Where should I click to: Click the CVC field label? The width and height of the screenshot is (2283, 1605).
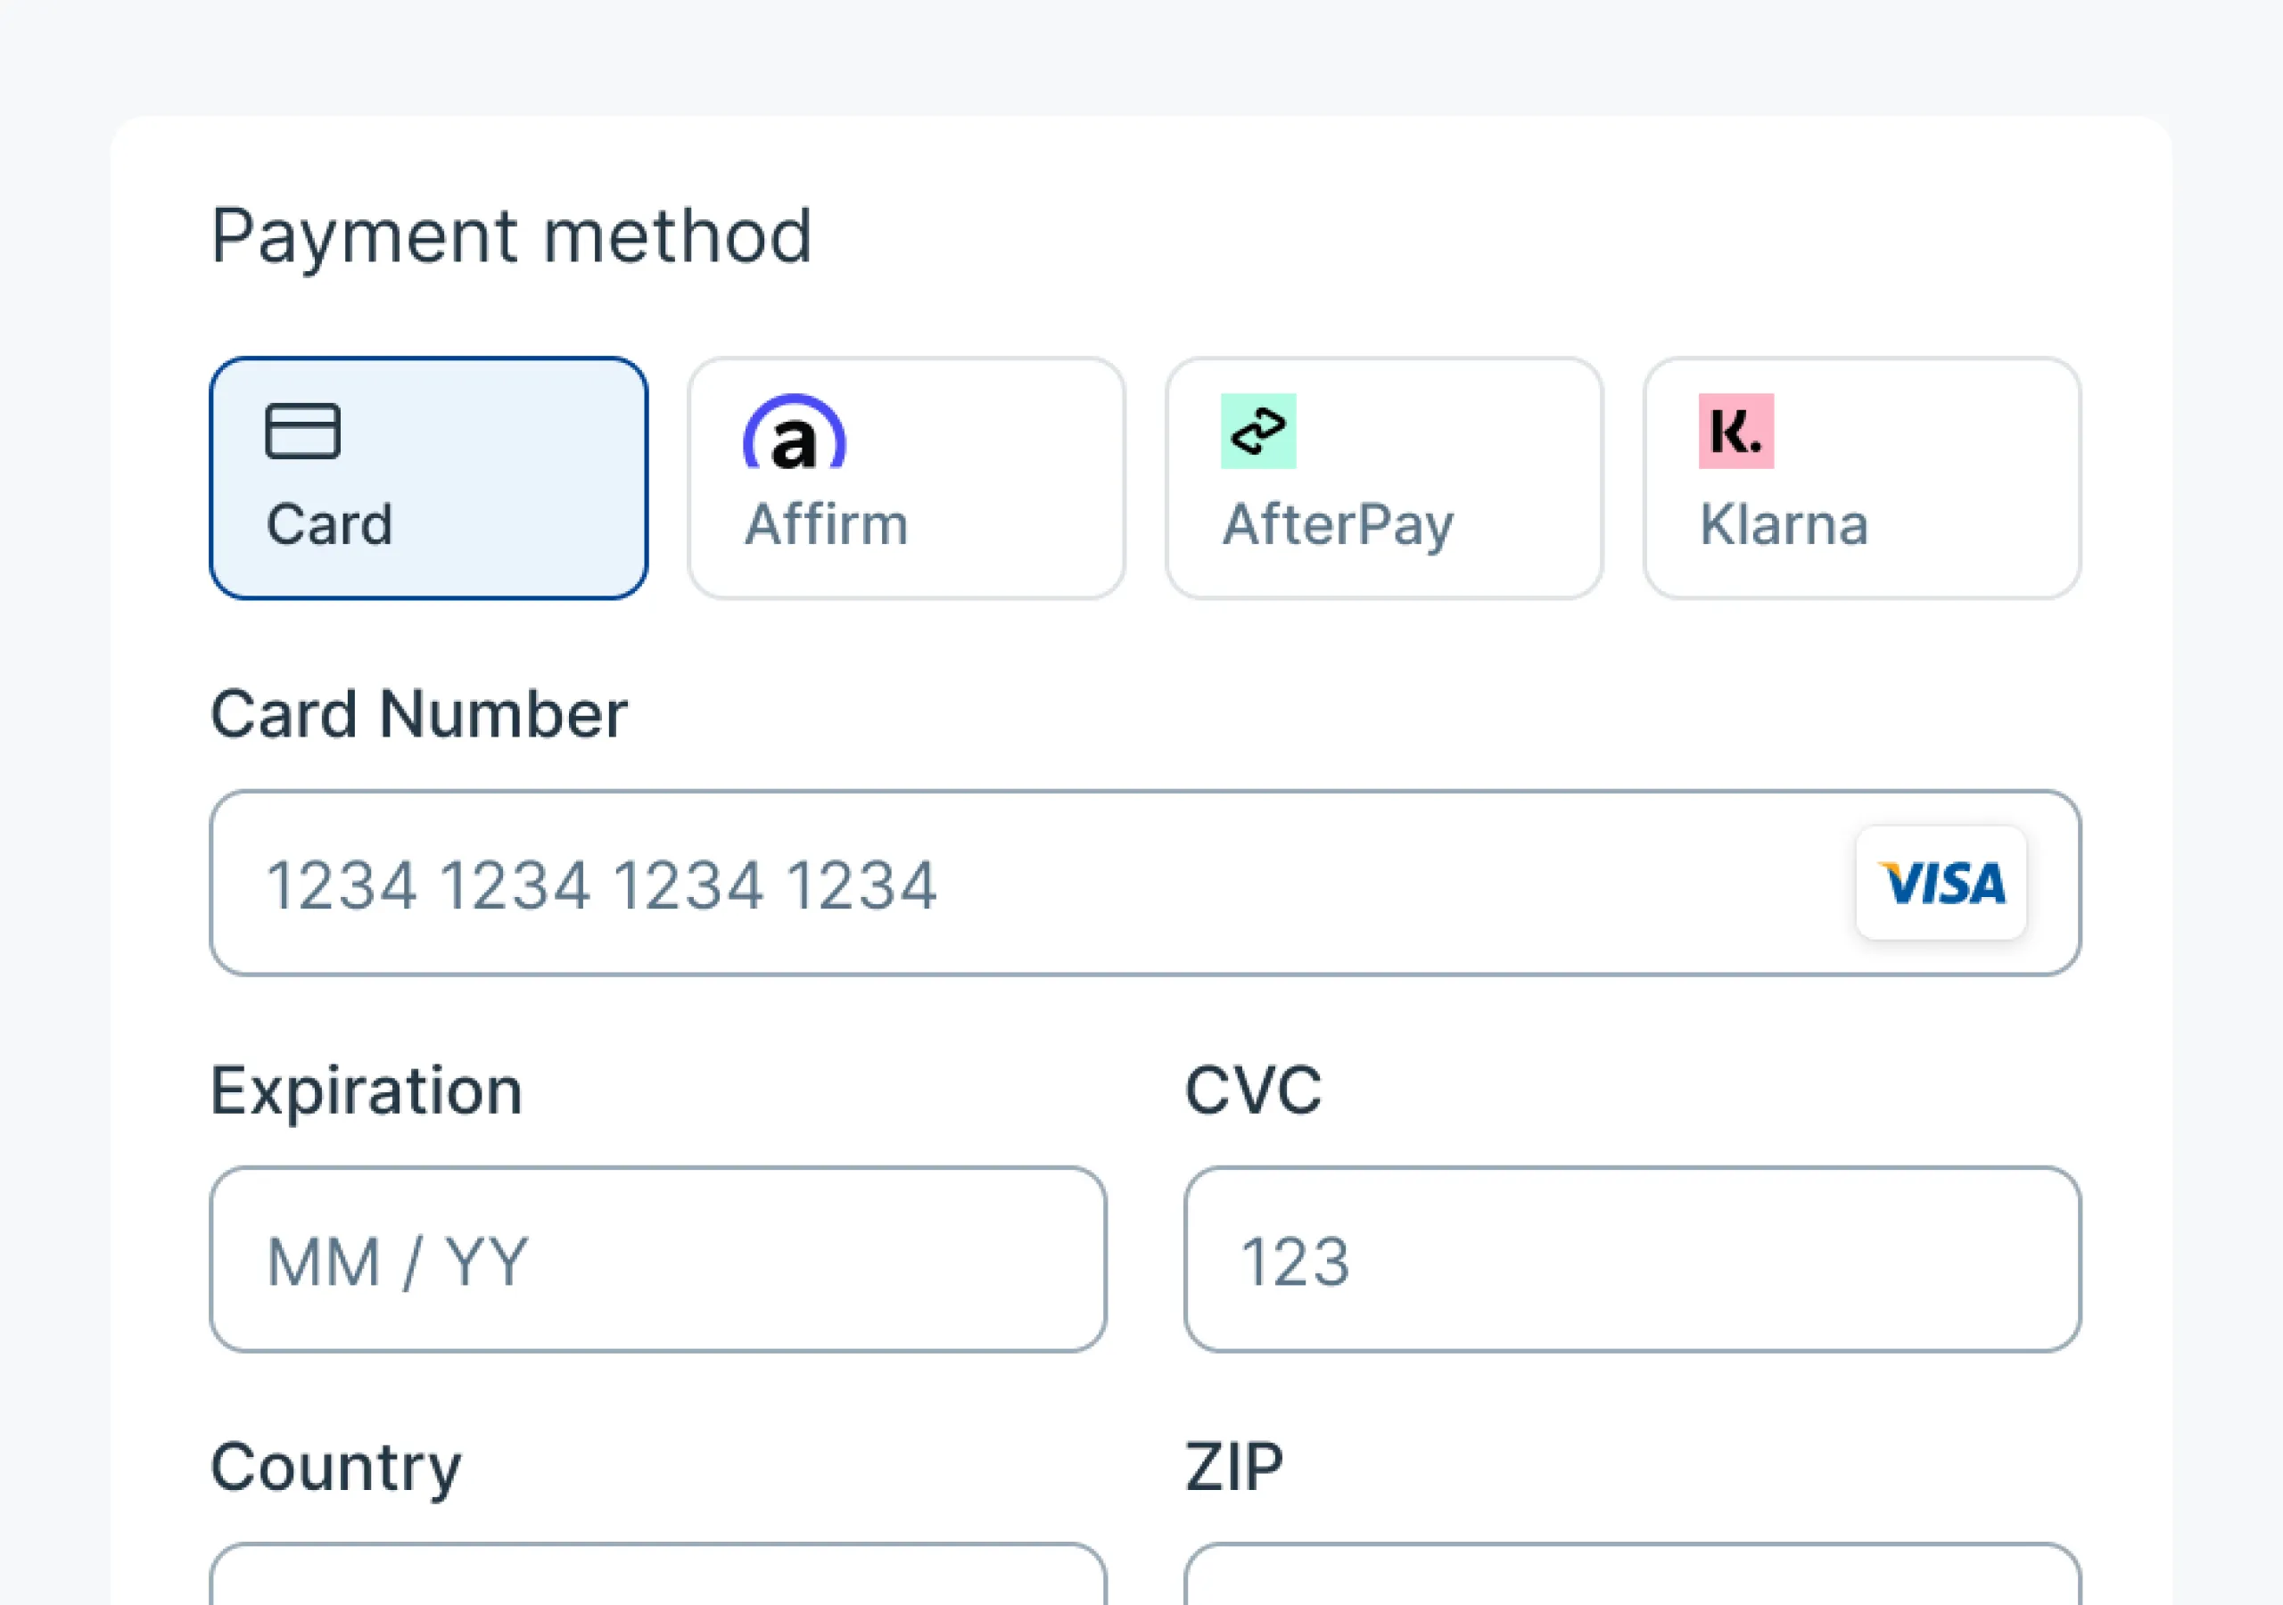click(x=1253, y=1090)
